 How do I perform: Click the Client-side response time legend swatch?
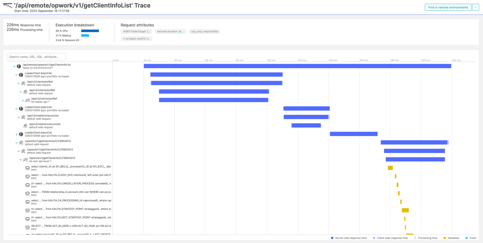pyautogui.click(x=374, y=238)
